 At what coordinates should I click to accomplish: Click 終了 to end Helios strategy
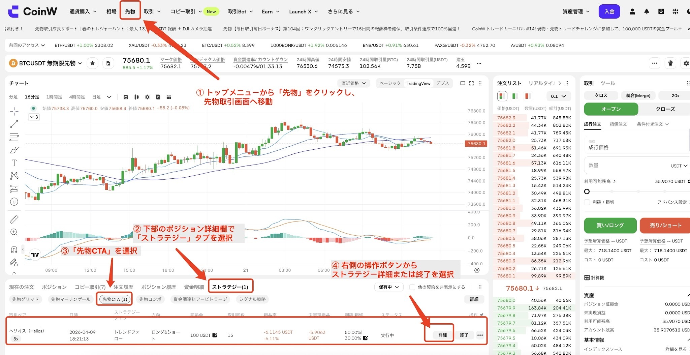(x=464, y=335)
